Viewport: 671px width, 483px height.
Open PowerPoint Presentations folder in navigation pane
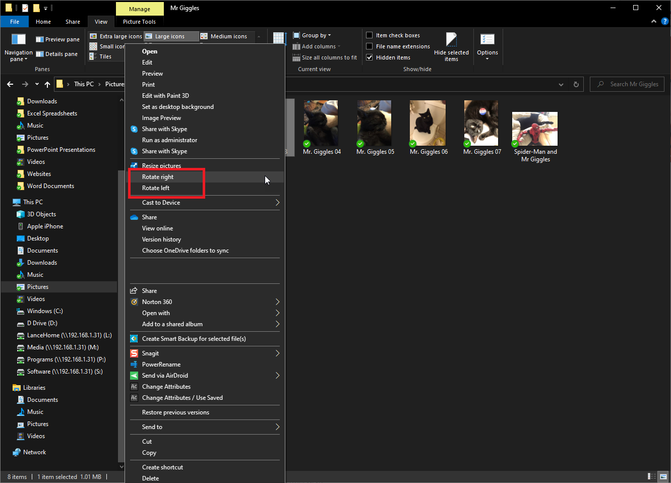coord(61,150)
